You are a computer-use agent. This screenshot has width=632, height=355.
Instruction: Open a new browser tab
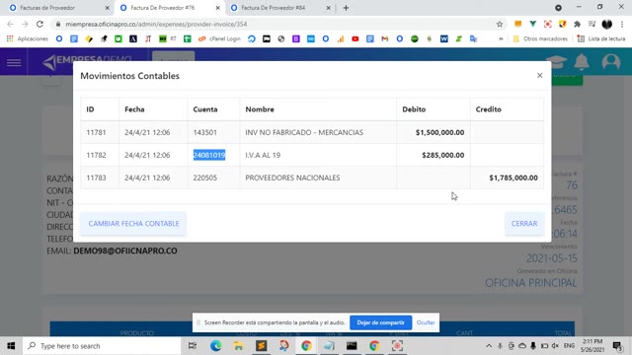pyautogui.click(x=346, y=8)
